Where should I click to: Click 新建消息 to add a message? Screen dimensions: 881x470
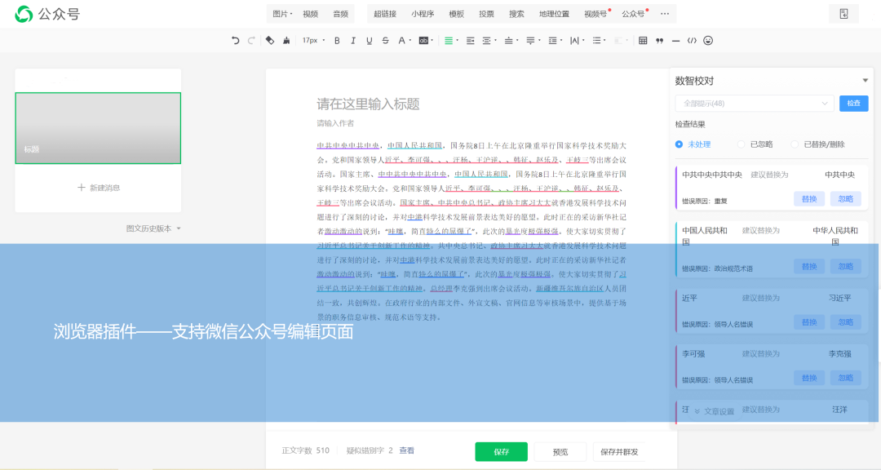pos(99,188)
